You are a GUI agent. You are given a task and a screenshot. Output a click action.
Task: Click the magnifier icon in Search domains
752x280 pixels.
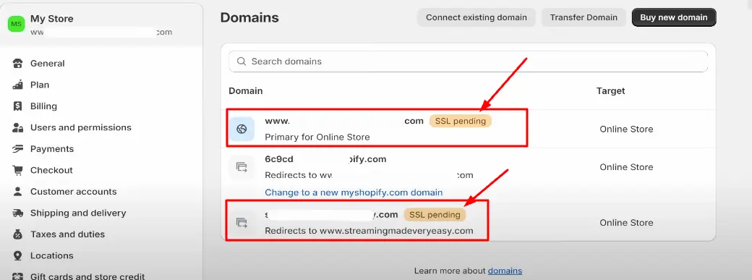point(242,61)
